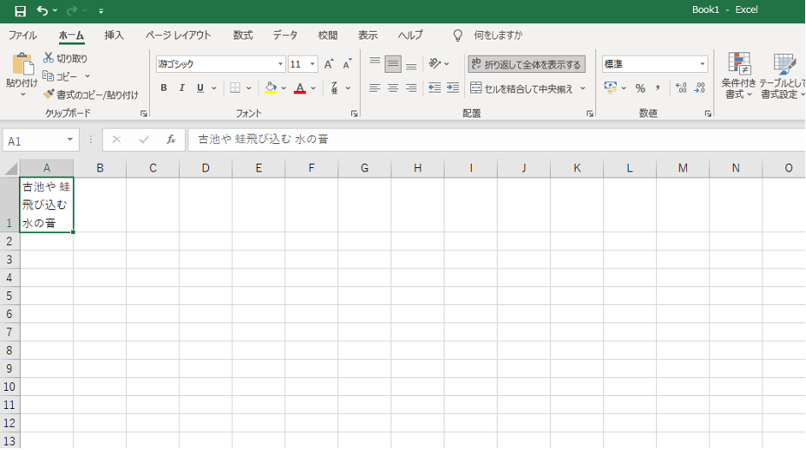The width and height of the screenshot is (806, 450).
Task: Toggle bold formatting with the B button
Action: [x=164, y=88]
